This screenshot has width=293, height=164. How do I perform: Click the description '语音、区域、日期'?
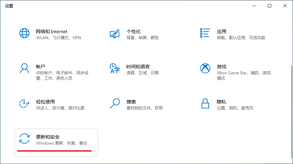[x=143, y=73]
